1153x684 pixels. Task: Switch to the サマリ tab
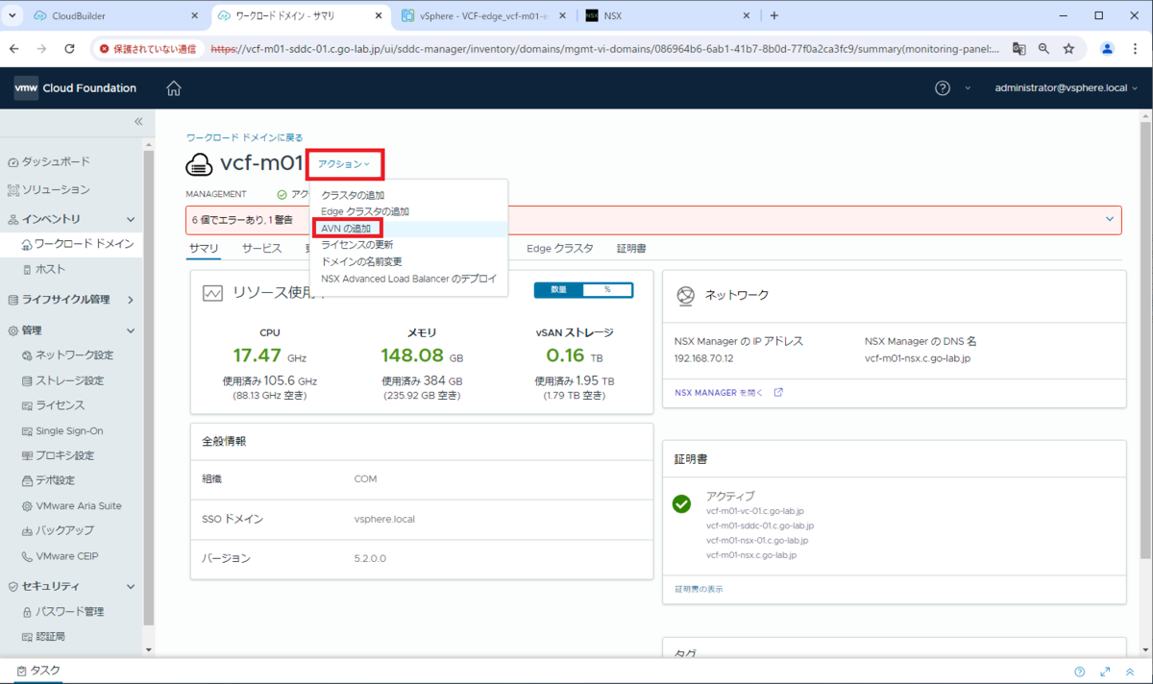[x=204, y=248]
